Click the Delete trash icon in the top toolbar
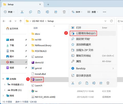 [64, 12]
